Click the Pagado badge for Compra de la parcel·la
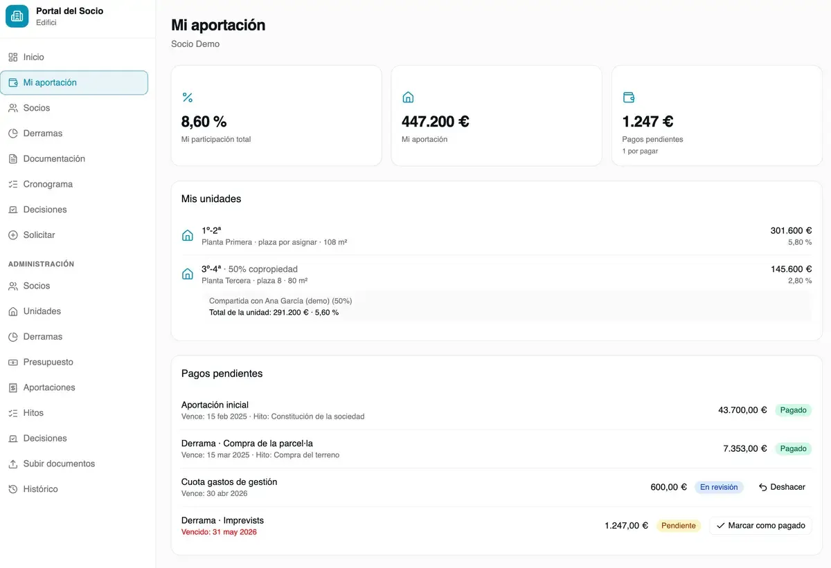Viewport: 831px width, 568px height. 793,449
